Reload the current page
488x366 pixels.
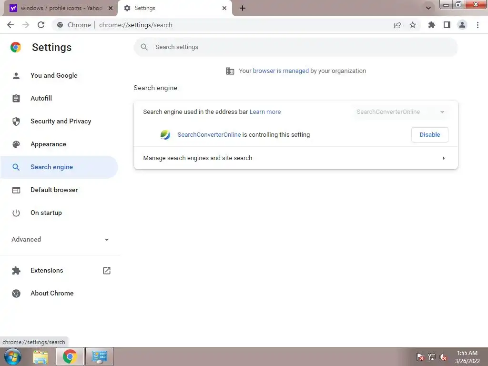pyautogui.click(x=41, y=25)
